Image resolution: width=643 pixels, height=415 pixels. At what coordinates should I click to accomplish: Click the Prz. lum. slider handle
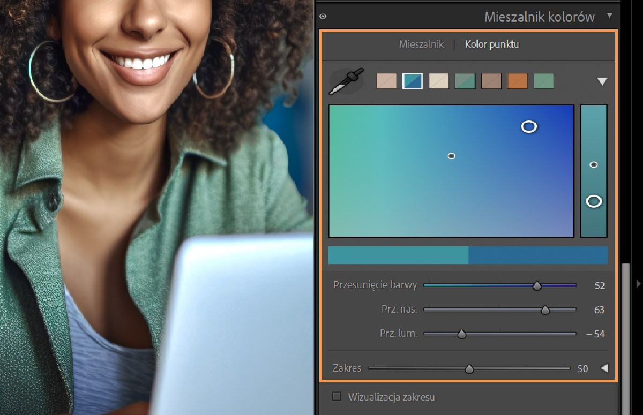(461, 334)
